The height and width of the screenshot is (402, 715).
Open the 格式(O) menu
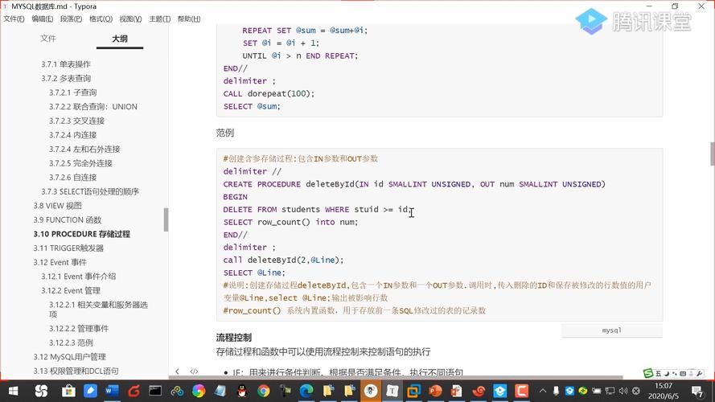coord(101,18)
